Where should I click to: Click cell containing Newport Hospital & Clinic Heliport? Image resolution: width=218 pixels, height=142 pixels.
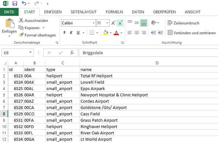point(149,95)
